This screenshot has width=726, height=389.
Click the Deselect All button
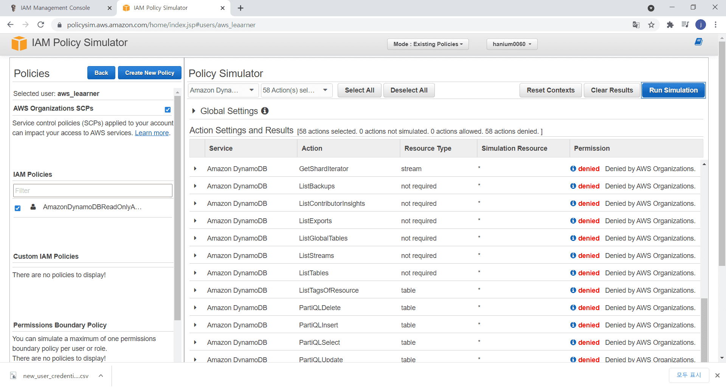point(409,90)
